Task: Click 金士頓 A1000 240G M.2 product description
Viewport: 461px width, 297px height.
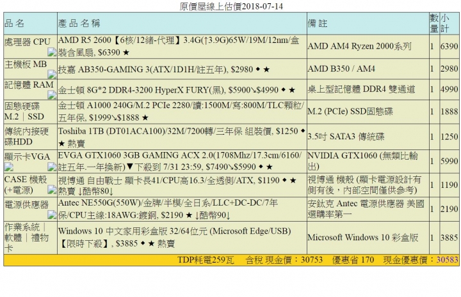Action: coord(181,111)
